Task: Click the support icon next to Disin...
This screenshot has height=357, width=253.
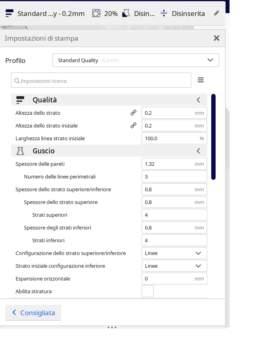Action: (126, 14)
